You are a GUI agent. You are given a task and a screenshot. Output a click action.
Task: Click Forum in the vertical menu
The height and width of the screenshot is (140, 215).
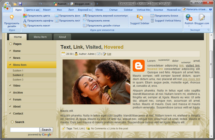[x=31, y=99]
